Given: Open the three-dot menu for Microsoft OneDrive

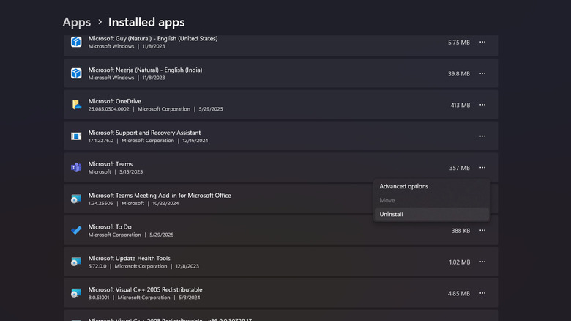Looking at the screenshot, I should click(482, 105).
